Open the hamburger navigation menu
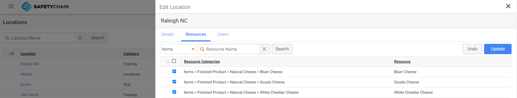Screen dimensions: 517x98 tap(11, 6)
